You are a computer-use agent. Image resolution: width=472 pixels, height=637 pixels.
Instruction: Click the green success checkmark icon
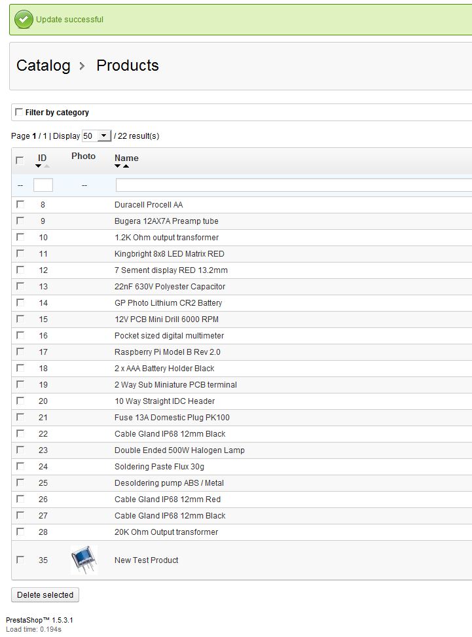tap(24, 20)
